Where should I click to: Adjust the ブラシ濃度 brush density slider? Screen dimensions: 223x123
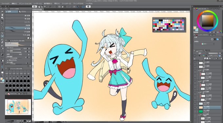[15, 52]
